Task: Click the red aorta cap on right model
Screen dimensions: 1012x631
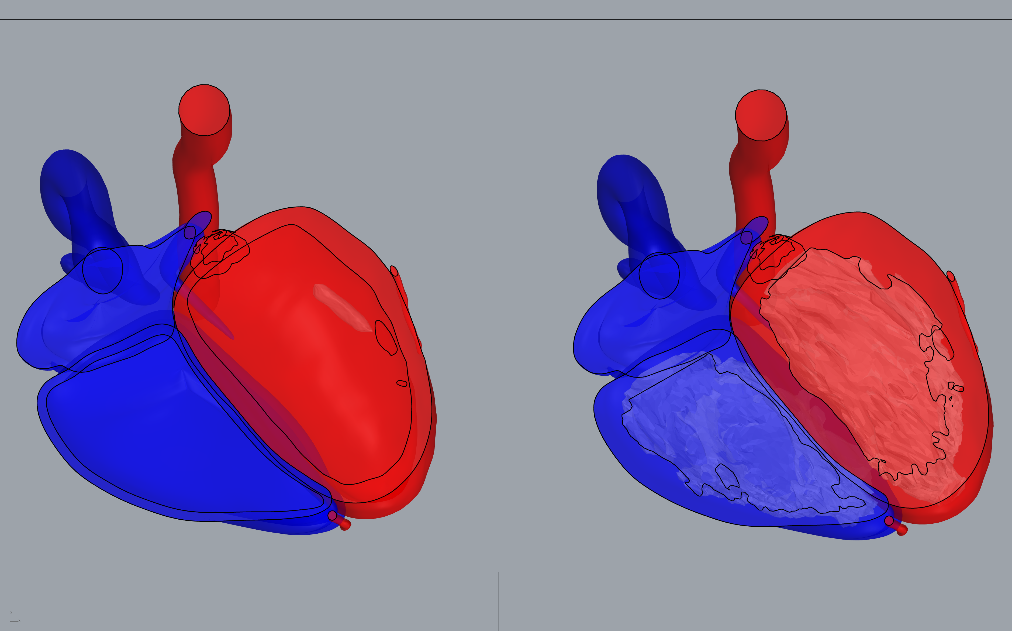Action: [761, 115]
